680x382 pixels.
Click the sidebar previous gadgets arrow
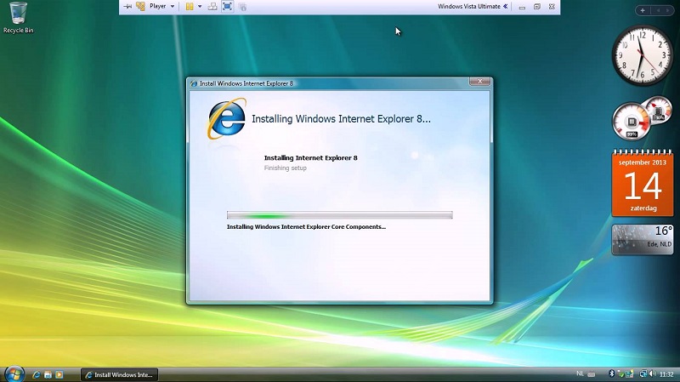click(658, 10)
